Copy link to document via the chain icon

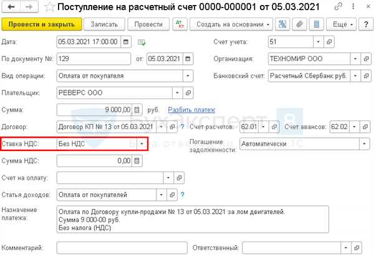click(x=338, y=6)
